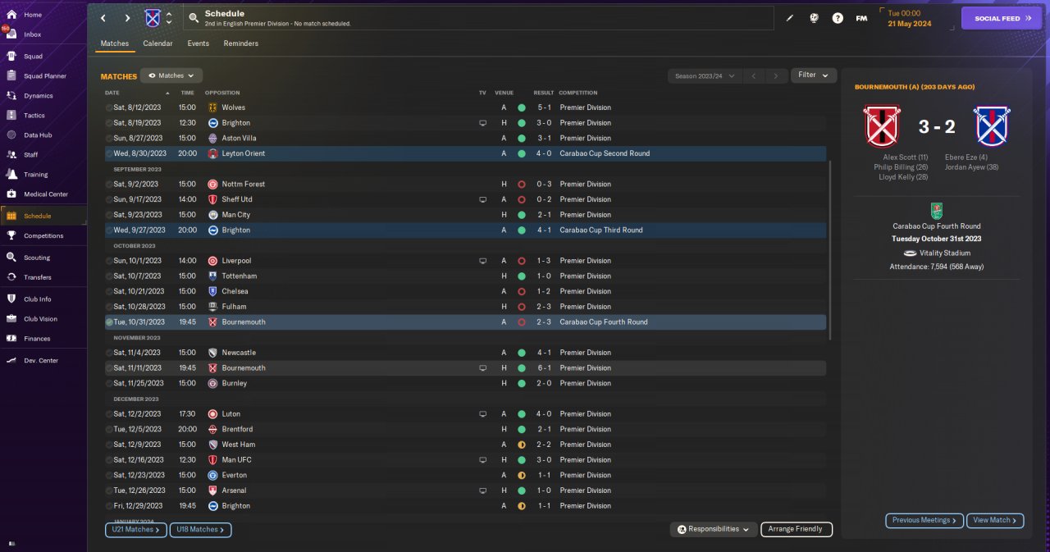Image resolution: width=1050 pixels, height=552 pixels.
Task: Click the Opposition column header
Action: (x=222, y=93)
